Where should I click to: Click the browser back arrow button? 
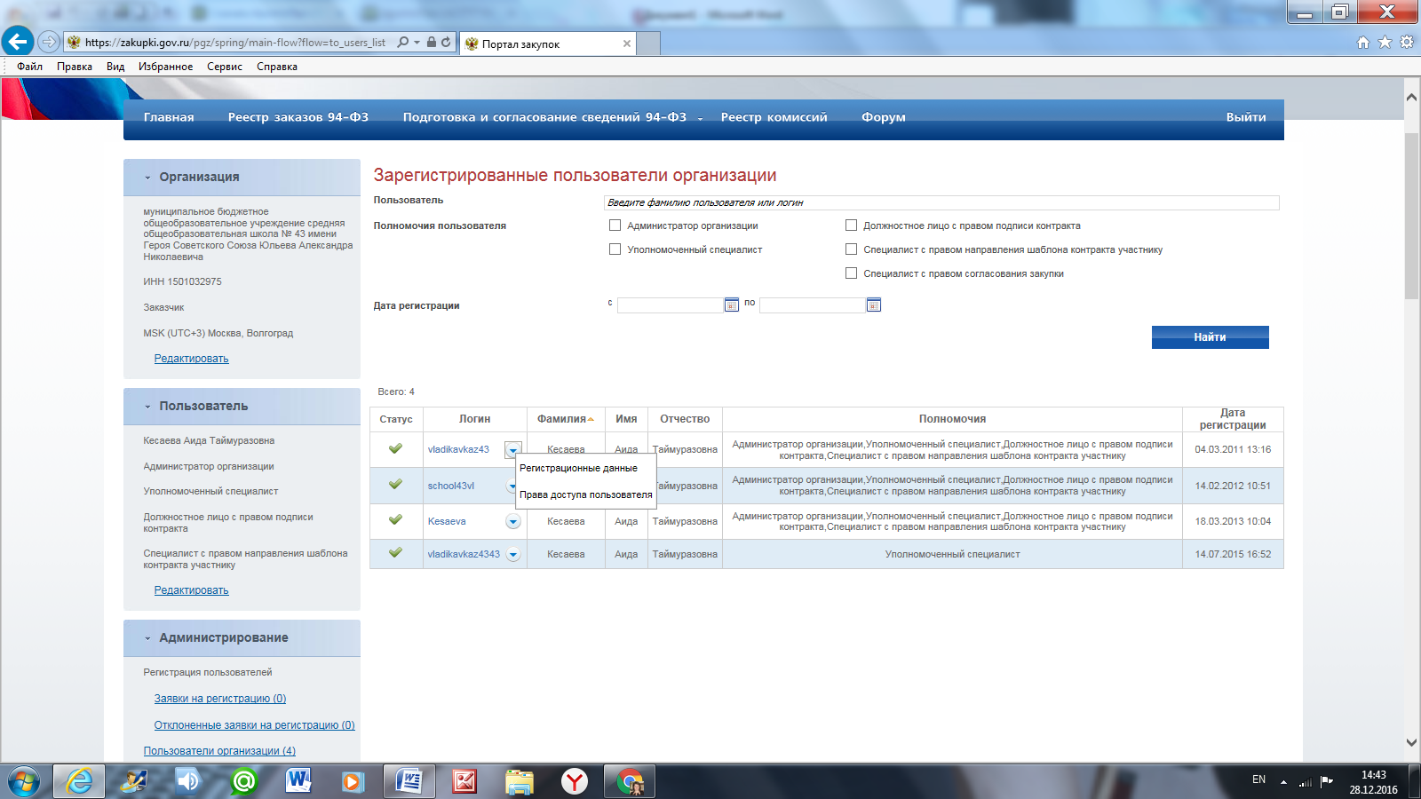(18, 42)
